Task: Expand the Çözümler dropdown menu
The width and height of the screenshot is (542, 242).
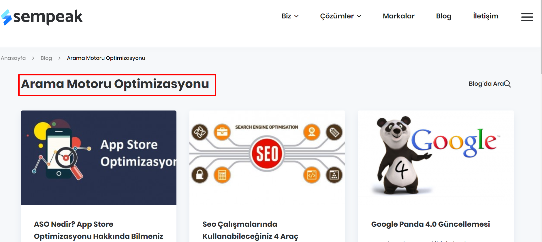Action: click(340, 16)
